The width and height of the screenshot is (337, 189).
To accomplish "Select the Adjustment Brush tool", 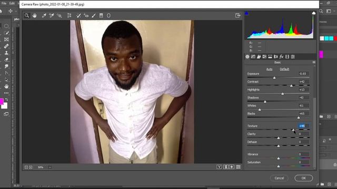I will (94, 15).
